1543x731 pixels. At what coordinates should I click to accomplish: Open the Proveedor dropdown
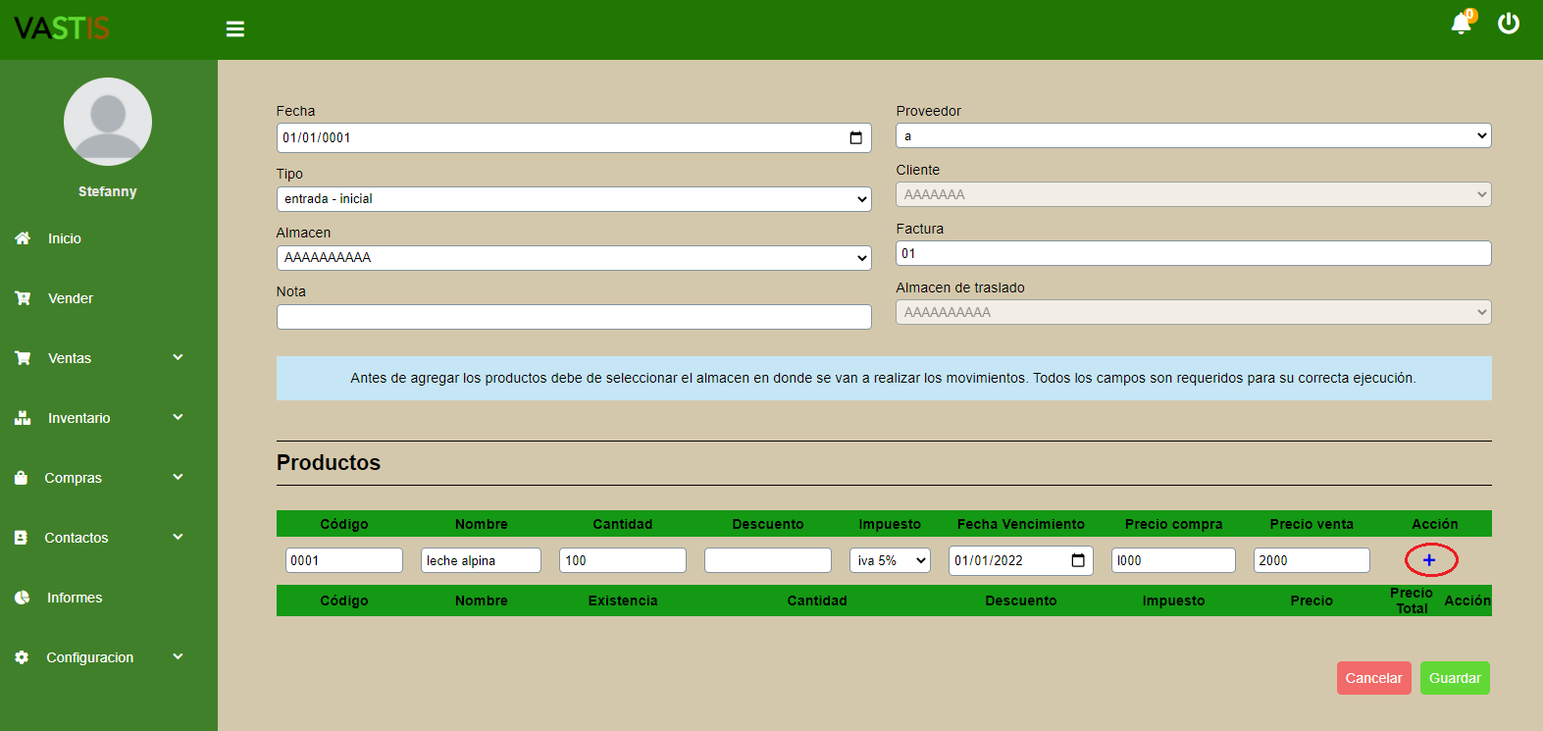[x=1194, y=135]
